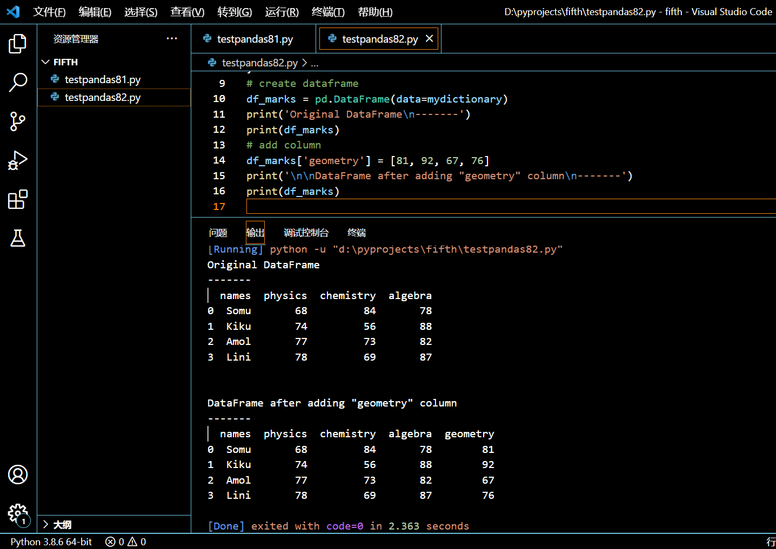Click print(df_marks) on line 12

pyautogui.click(x=293, y=130)
